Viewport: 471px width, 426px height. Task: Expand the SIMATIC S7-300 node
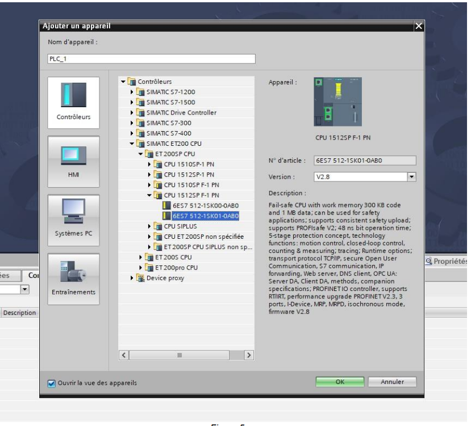tap(132, 123)
